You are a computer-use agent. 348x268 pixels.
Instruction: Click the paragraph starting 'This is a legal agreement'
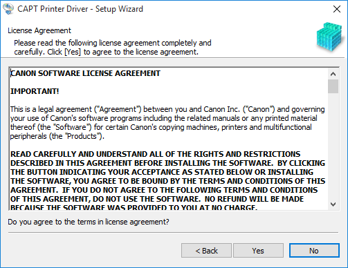pos(167,123)
